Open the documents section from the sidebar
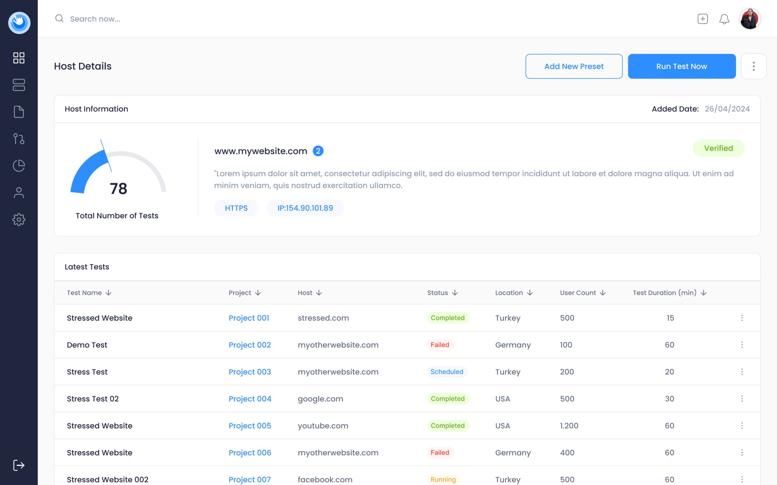 click(x=19, y=112)
